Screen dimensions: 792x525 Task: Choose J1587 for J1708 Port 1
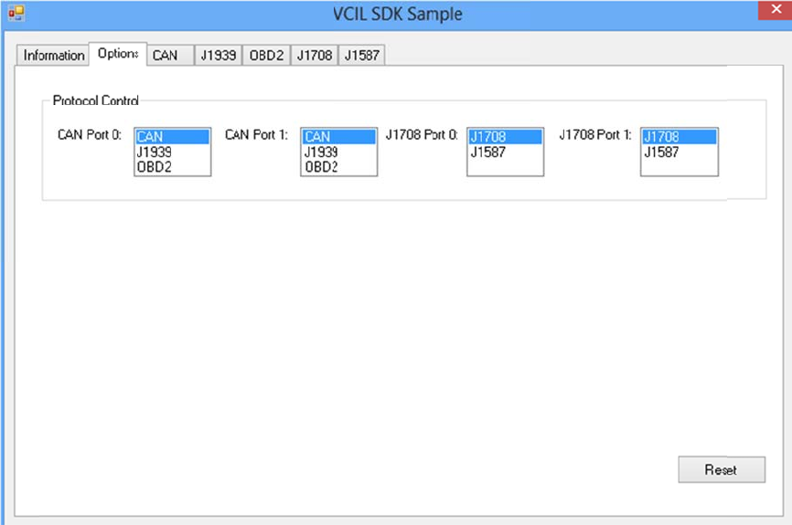tap(680, 152)
